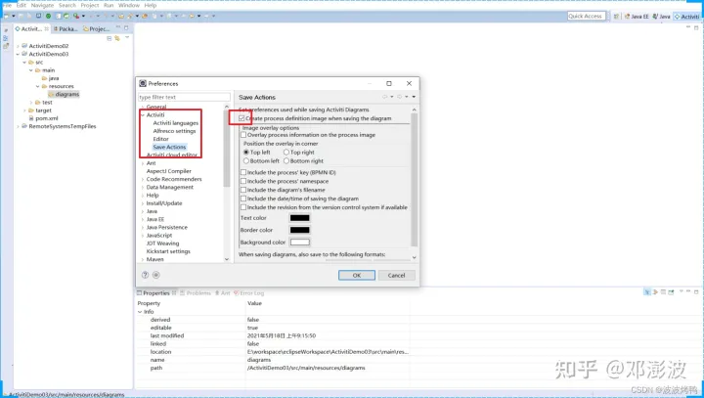Viewport: 704px width, 398px height.
Task: Minimize the Properties view panel
Action: point(688,291)
